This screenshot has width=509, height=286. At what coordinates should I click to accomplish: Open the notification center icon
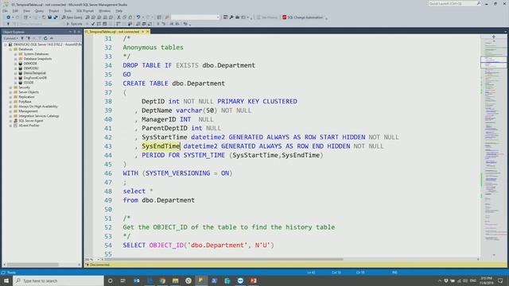(500, 280)
